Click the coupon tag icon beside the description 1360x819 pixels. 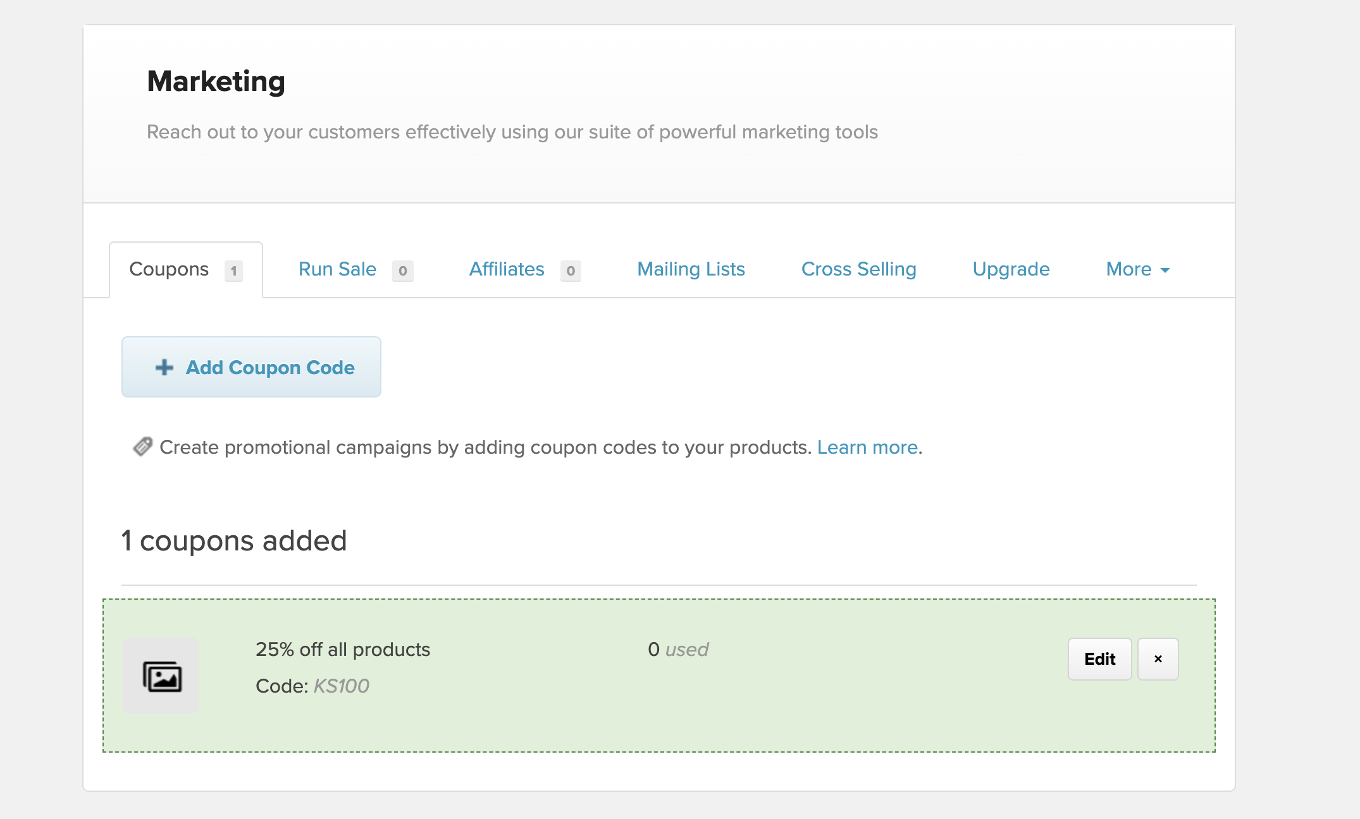(x=142, y=447)
